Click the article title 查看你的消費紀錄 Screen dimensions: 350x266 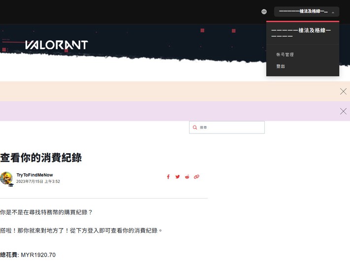(41, 158)
